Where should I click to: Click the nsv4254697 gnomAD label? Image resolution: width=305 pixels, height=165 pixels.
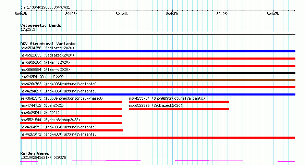click(x=59, y=91)
